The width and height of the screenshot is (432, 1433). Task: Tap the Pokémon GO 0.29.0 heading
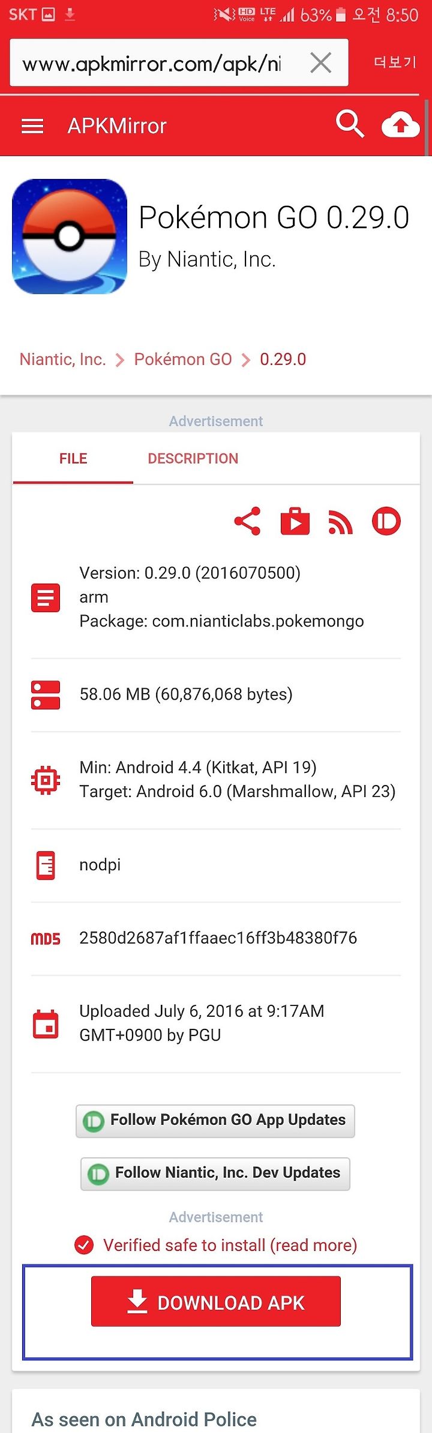tap(274, 217)
